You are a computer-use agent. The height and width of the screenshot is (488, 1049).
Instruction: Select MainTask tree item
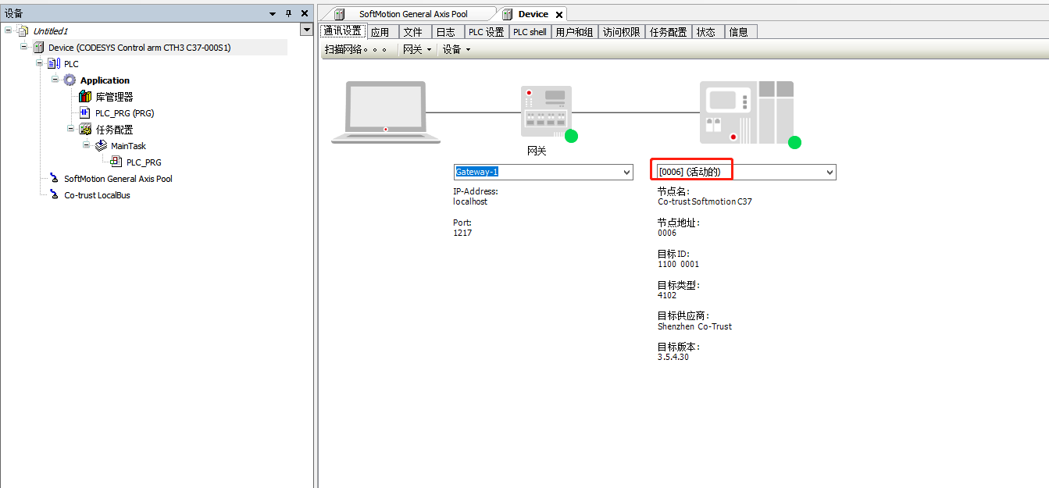128,146
